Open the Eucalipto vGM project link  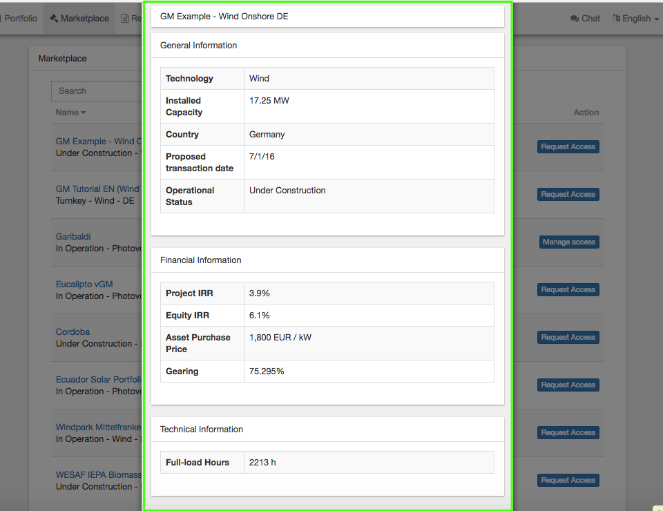coord(84,284)
